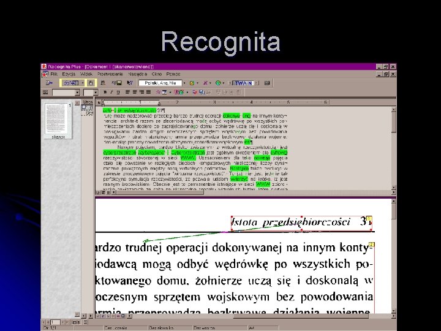Click horizontal scrollbar thumb of image pane
The image size is (441, 331).
(301, 316)
